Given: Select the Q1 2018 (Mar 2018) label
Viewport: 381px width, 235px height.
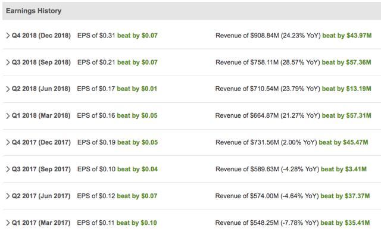Looking at the screenshot, I should [41, 116].
